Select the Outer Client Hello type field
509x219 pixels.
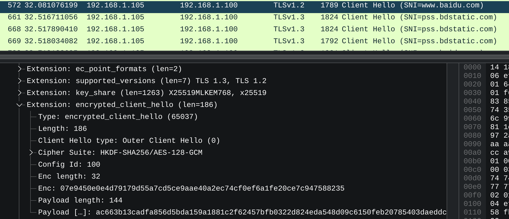pos(129,141)
